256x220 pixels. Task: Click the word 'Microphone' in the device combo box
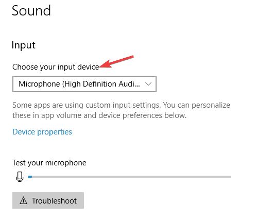point(39,84)
